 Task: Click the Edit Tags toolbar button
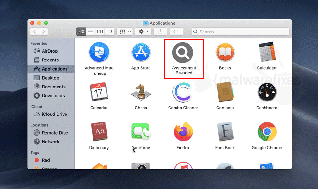(x=176, y=32)
